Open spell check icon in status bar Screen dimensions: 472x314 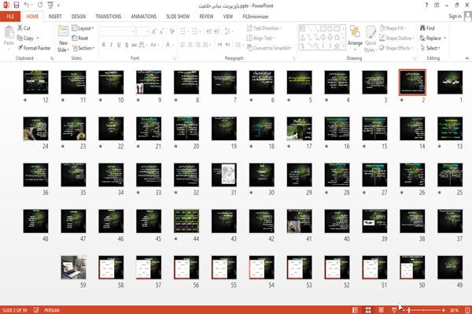tap(36, 310)
